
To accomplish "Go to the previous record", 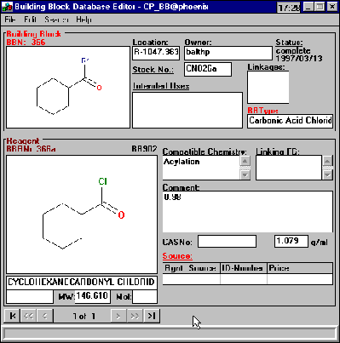I will pos(45,316).
